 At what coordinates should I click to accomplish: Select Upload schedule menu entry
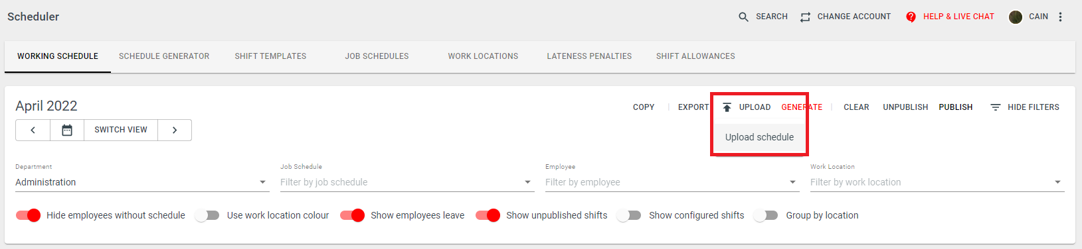point(759,137)
